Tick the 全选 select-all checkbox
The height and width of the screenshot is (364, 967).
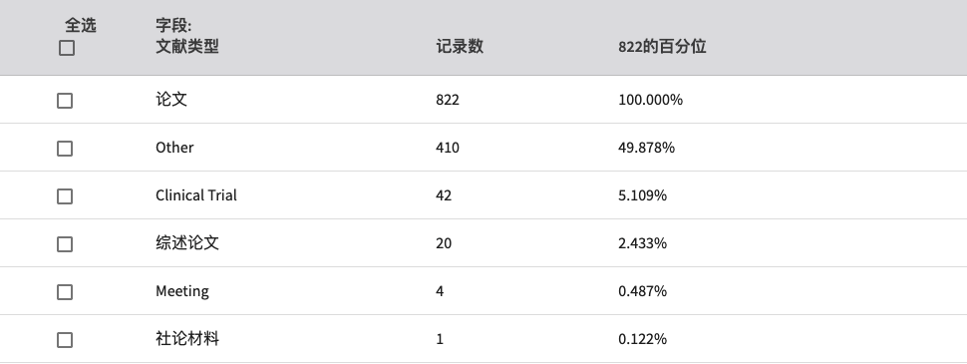[67, 48]
